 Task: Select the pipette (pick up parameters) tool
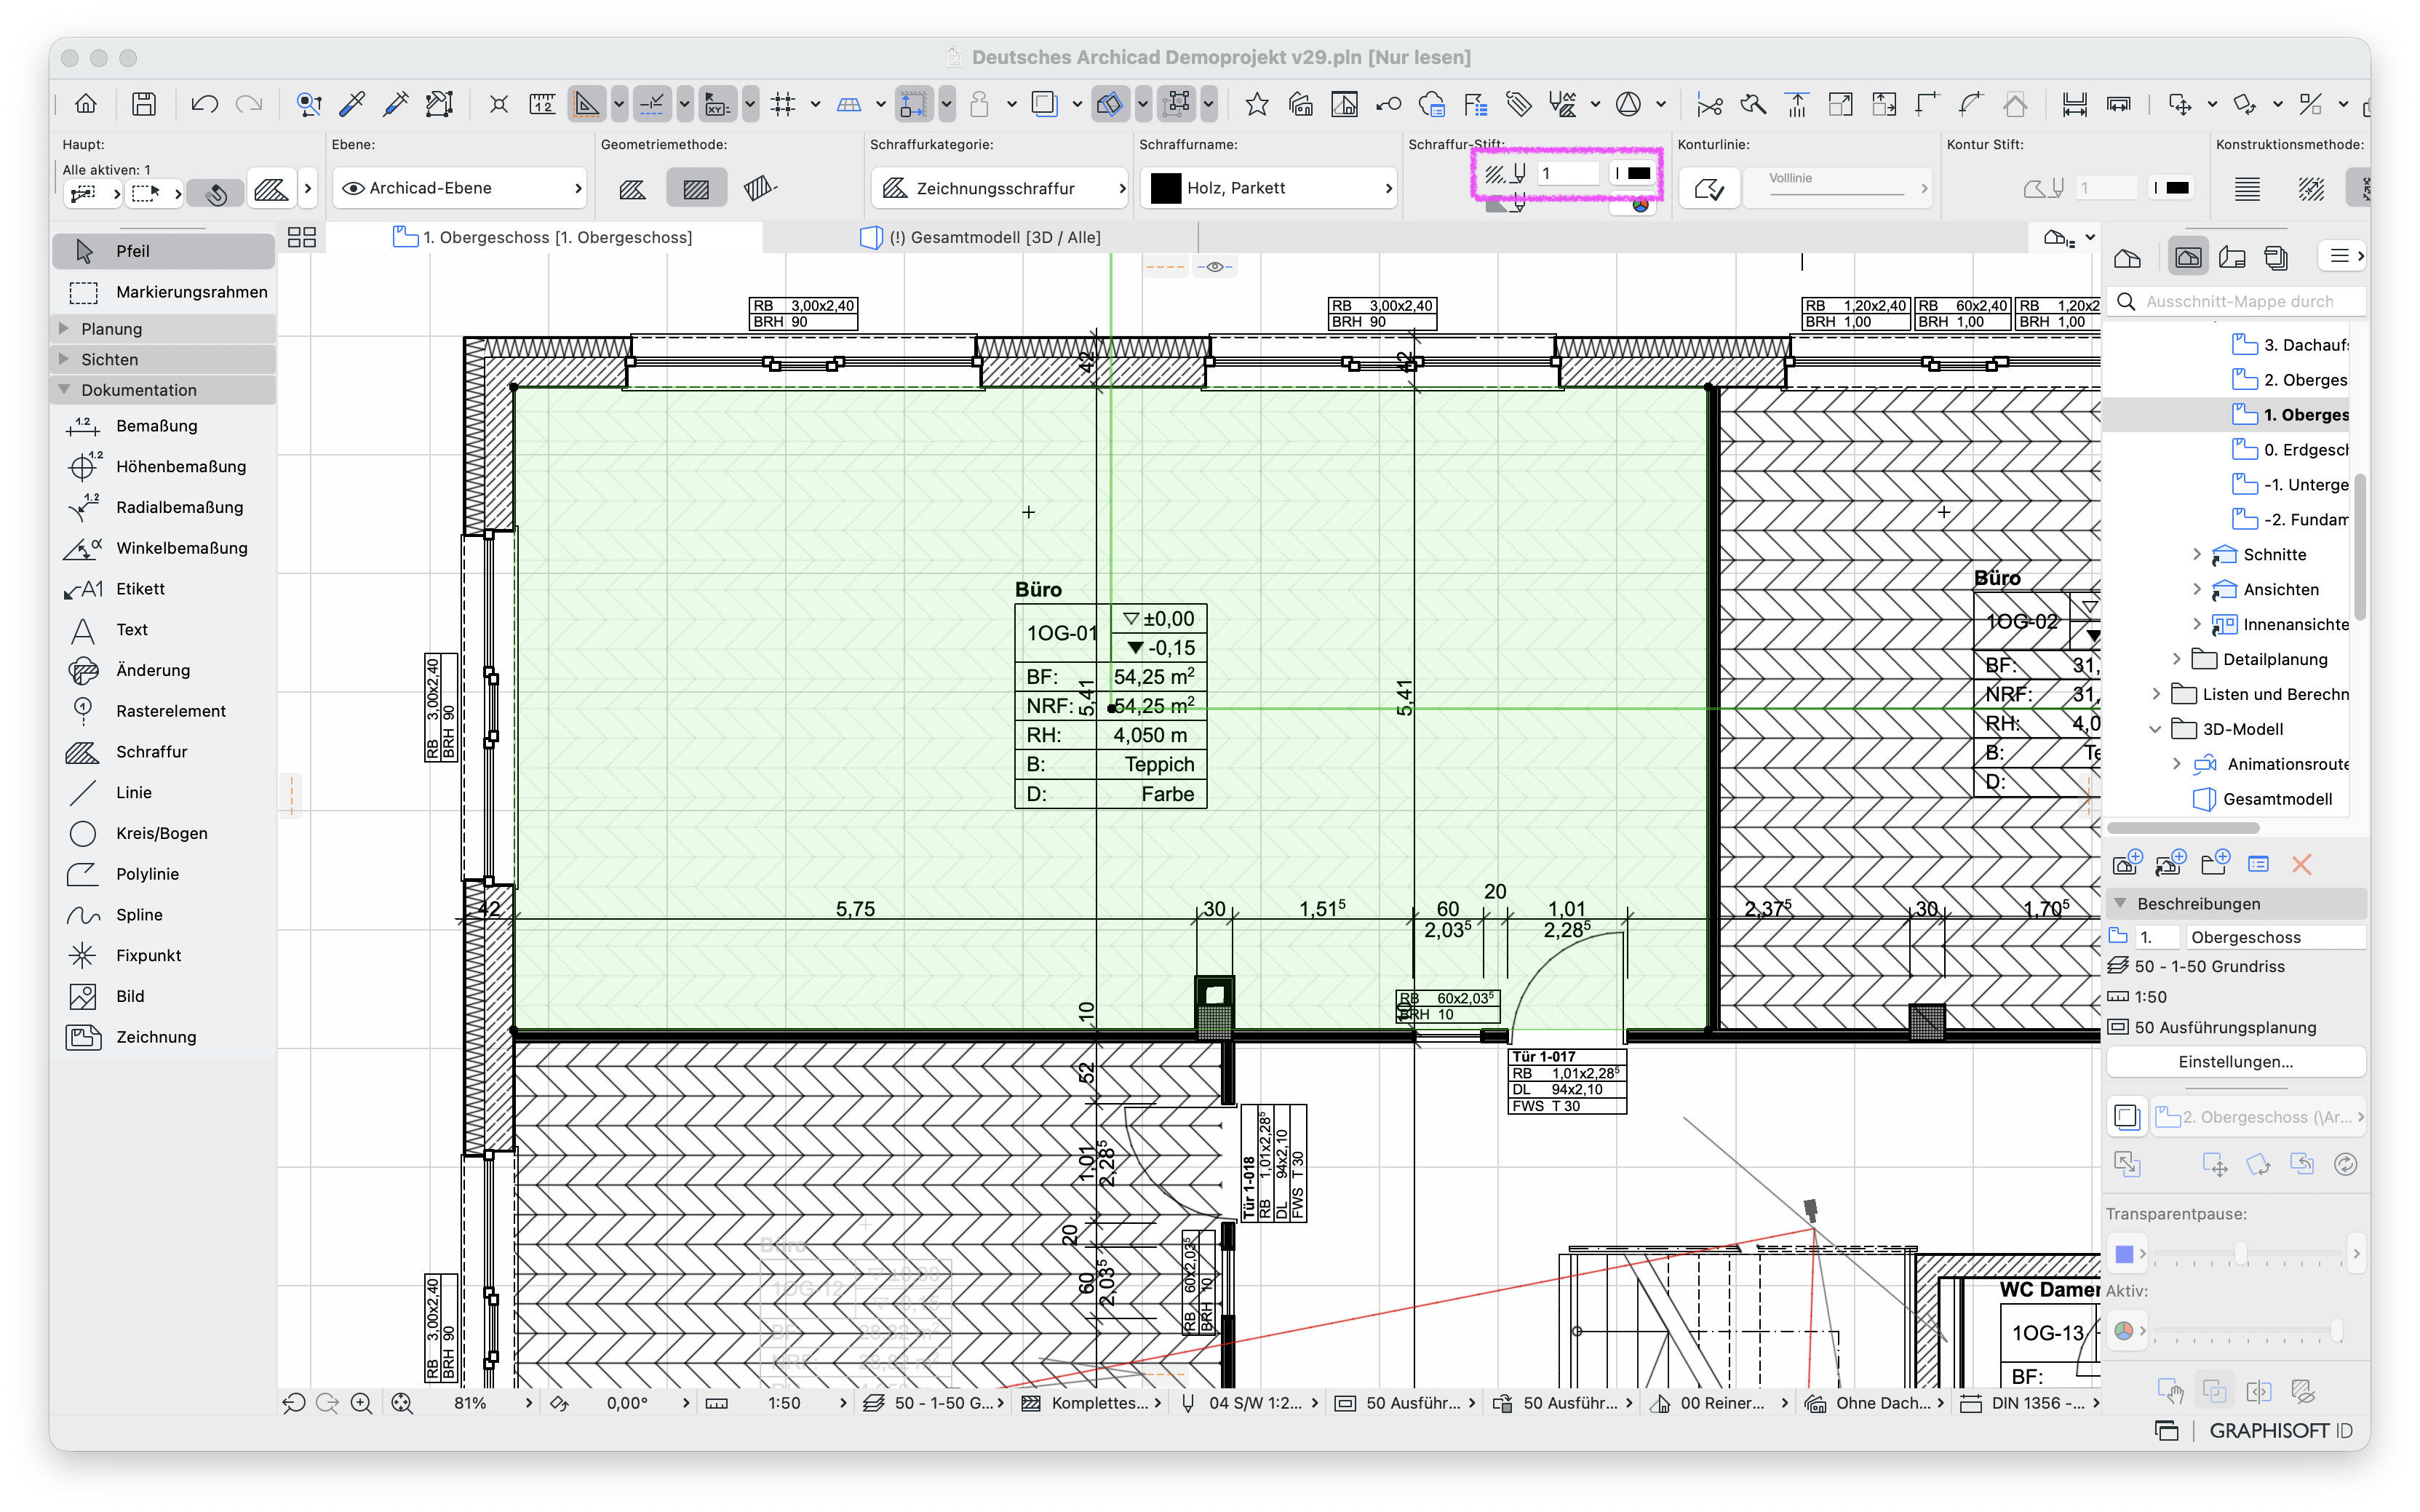click(352, 103)
